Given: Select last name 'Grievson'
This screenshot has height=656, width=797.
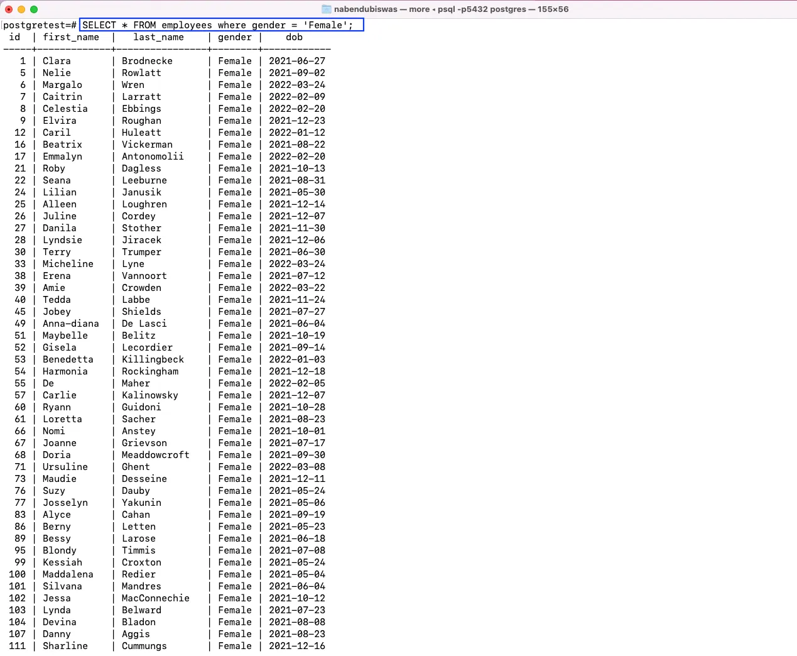Looking at the screenshot, I should pos(144,443).
